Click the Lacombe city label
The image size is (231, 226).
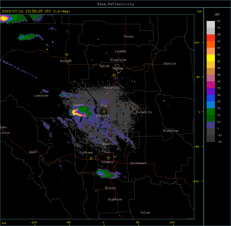(121, 51)
